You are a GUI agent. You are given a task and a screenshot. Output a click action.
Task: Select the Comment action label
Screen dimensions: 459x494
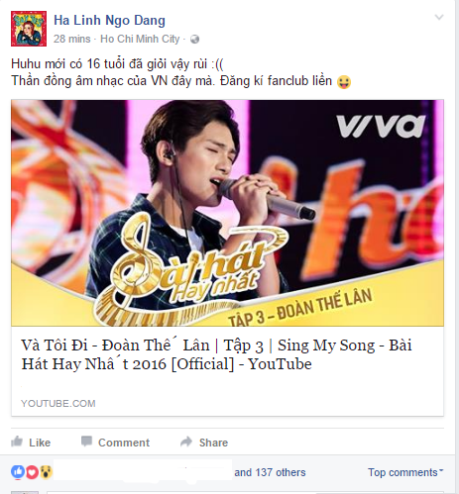(x=124, y=443)
